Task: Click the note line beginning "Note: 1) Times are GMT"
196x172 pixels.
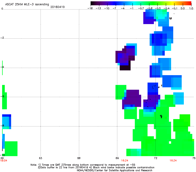Action: click(83, 165)
